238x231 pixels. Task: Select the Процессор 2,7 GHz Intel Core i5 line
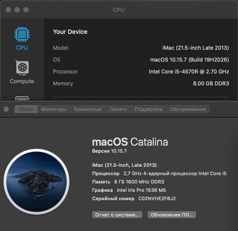coord(159,173)
